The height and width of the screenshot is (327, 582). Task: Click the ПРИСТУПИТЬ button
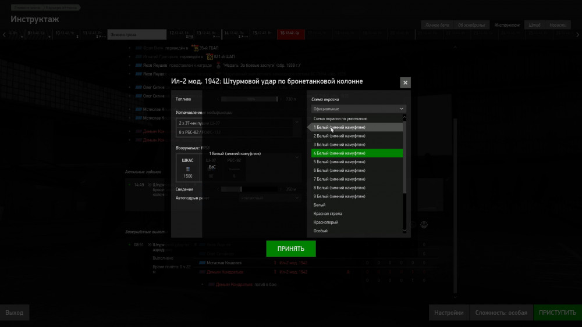(558, 312)
